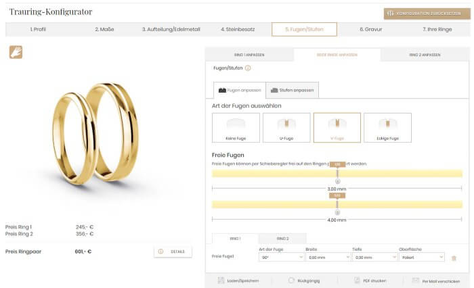Screen dimensions: 474x288
Task: Click the Fugen anpassen icon
Action: [222, 91]
